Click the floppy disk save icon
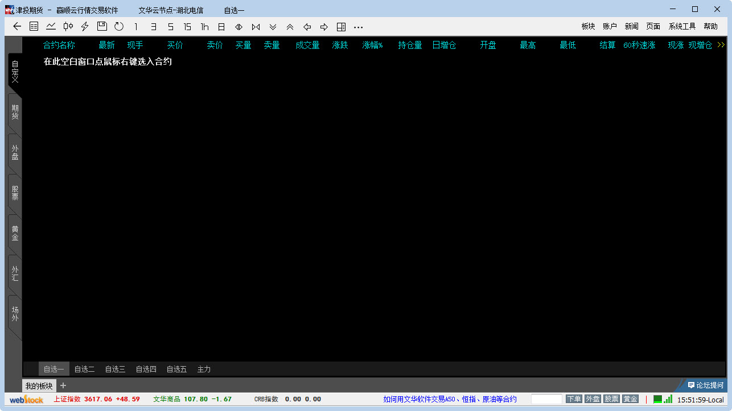This screenshot has height=411, width=732. coord(102,26)
